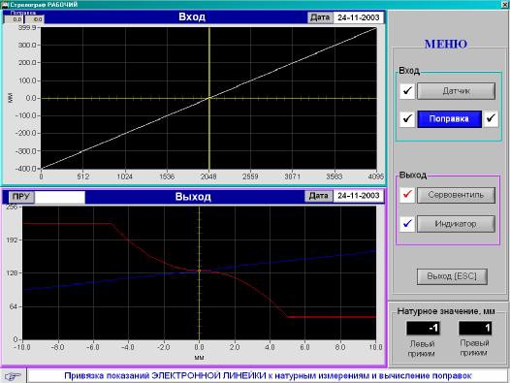Toggle the blue checkmark beside Индикатор
The height and width of the screenshot is (383, 510).
407,224
